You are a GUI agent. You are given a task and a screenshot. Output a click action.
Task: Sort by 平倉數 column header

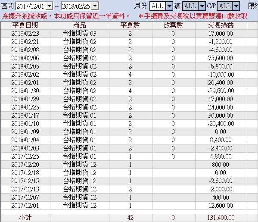click(131, 25)
